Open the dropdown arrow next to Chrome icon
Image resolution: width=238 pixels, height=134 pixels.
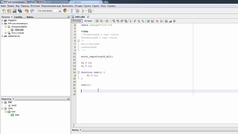68,11
